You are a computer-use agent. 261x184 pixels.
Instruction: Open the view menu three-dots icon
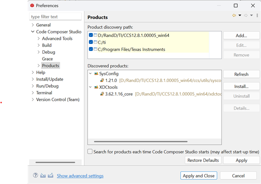tap(257, 15)
